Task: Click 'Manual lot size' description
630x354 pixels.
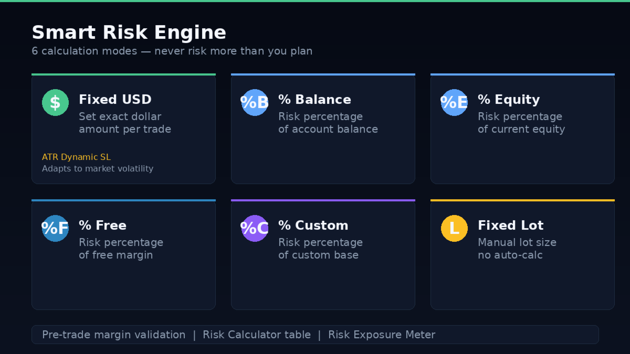Action: click(x=517, y=242)
